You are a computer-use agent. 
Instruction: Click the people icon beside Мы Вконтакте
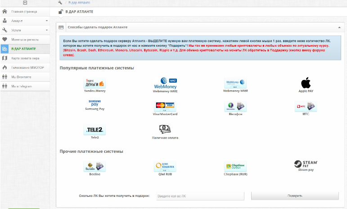click(5, 77)
